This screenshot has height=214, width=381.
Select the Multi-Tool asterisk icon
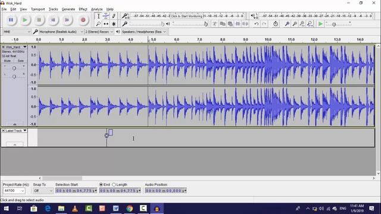114,24
